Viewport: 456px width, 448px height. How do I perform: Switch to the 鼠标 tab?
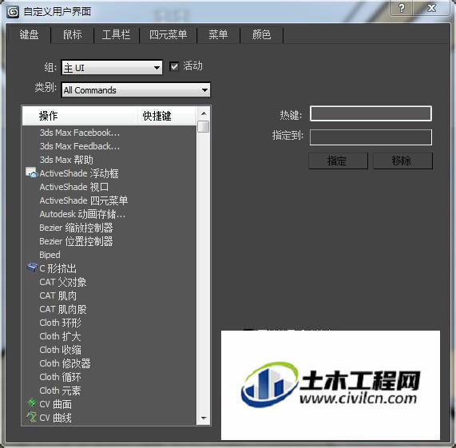pos(72,34)
